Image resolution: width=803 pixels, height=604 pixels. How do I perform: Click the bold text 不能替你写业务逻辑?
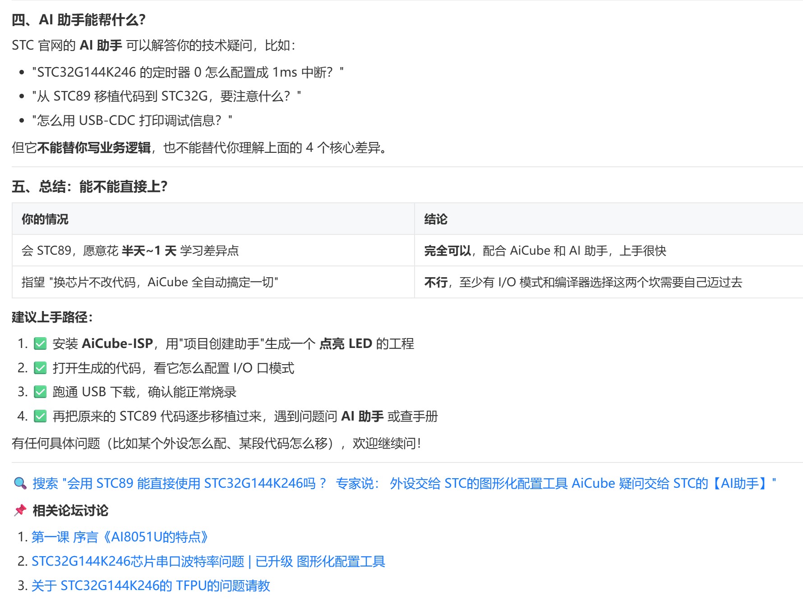(x=94, y=148)
